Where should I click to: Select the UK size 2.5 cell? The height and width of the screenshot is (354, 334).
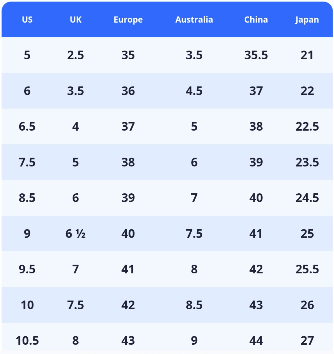pos(76,55)
